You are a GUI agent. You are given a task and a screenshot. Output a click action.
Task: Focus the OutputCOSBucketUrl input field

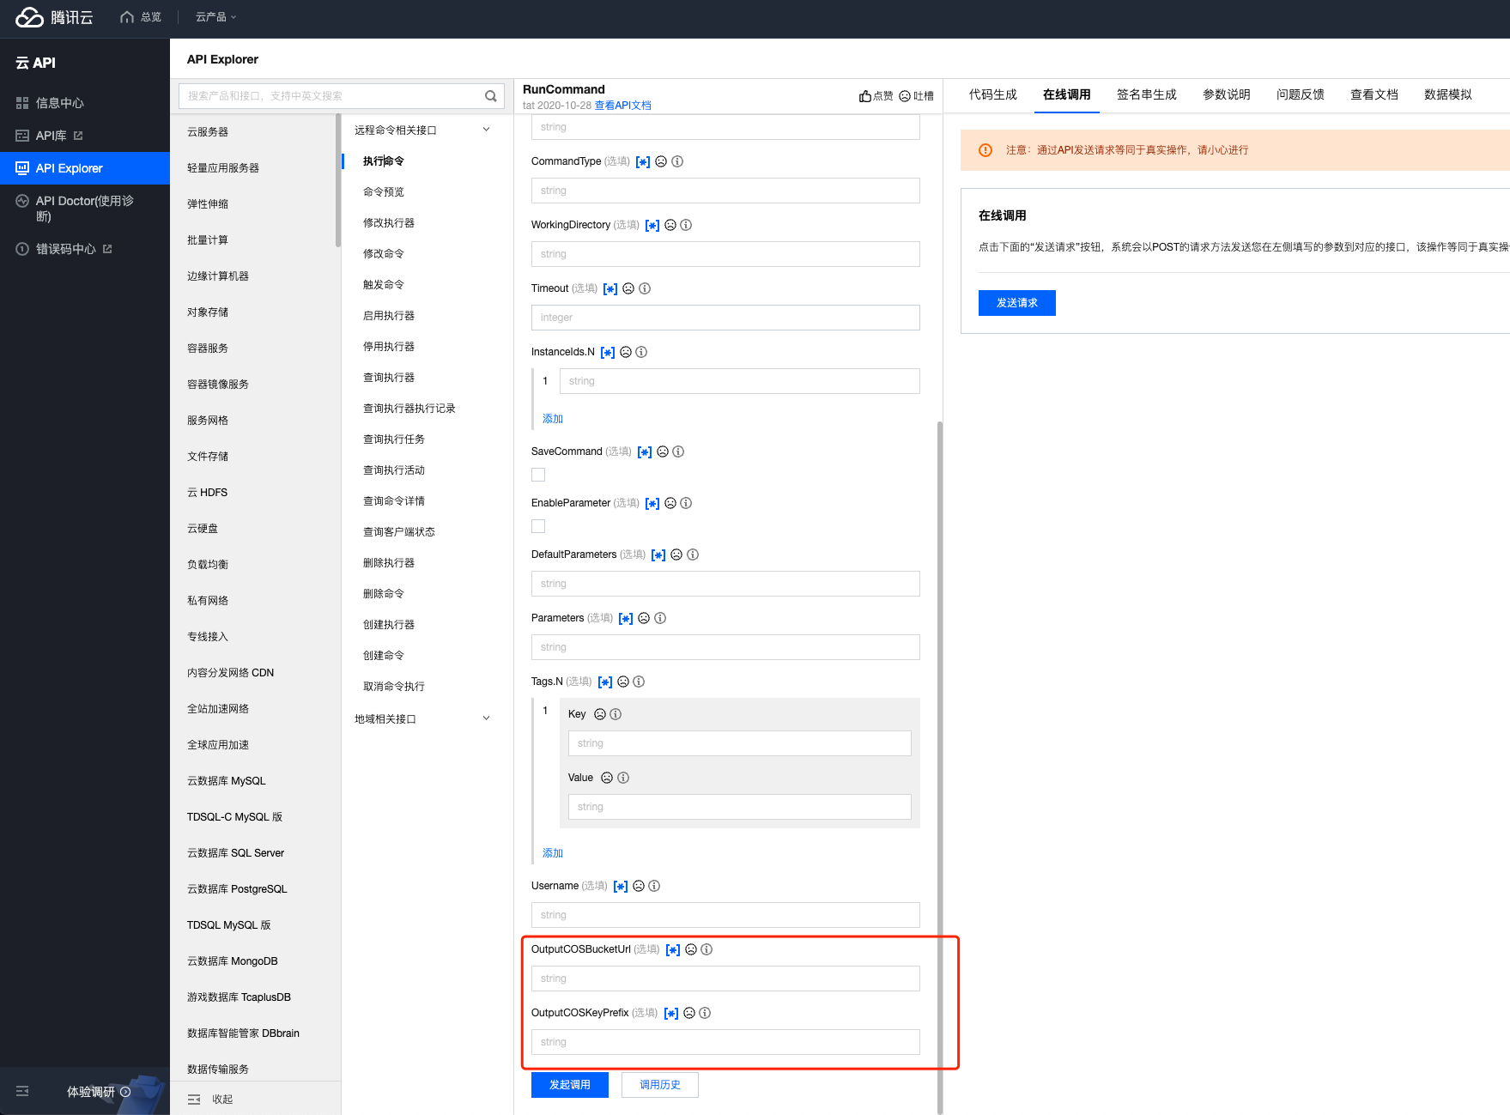pyautogui.click(x=725, y=979)
